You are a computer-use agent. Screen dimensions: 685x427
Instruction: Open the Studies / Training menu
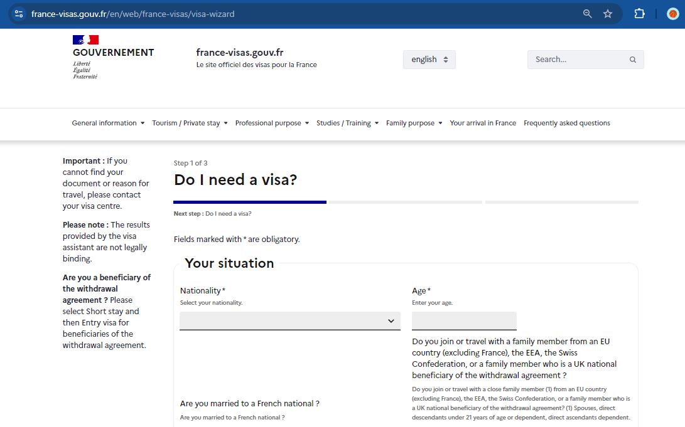(x=347, y=123)
